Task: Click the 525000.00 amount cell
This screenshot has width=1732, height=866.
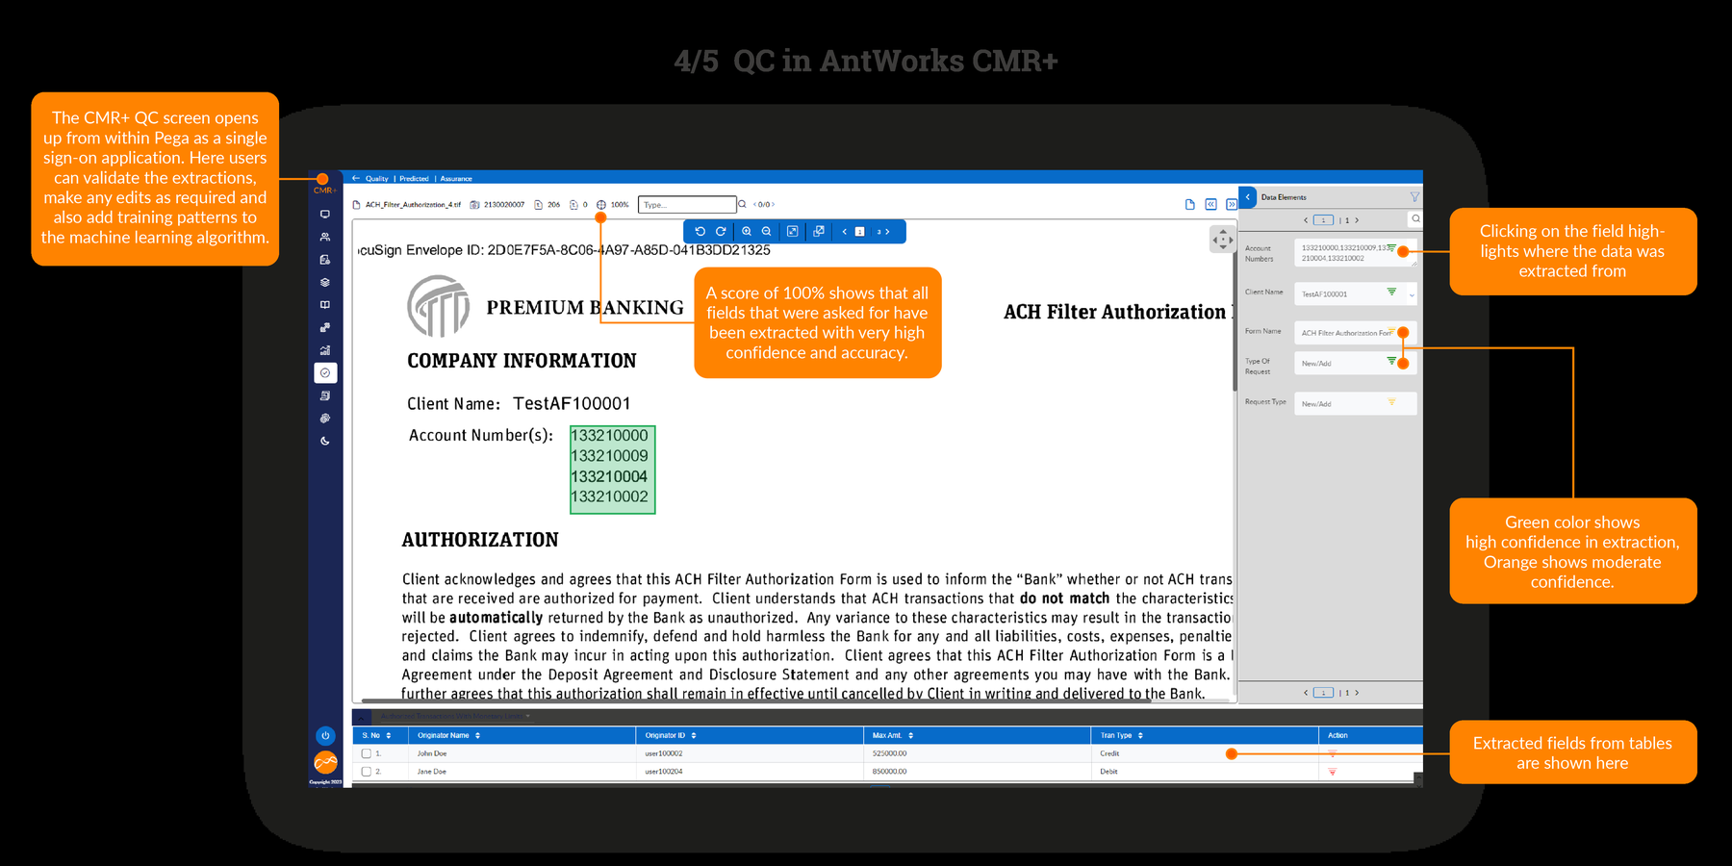Action: click(890, 753)
